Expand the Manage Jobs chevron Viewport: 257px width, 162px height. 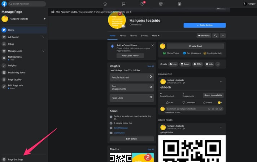click(43, 51)
